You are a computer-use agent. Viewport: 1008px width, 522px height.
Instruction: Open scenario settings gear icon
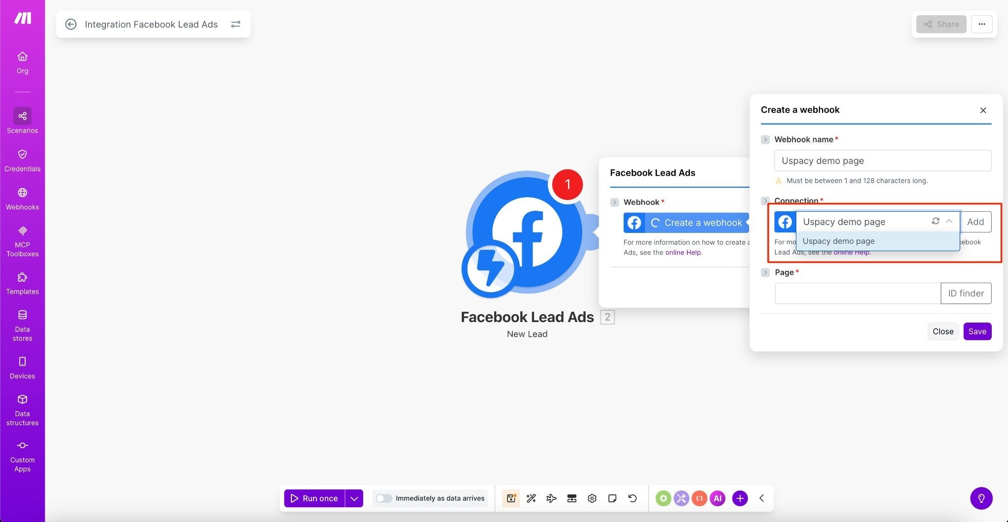[592, 498]
